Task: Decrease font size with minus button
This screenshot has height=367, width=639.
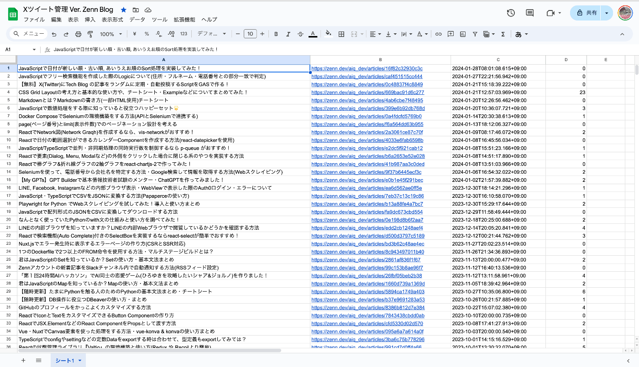Action: [238, 34]
